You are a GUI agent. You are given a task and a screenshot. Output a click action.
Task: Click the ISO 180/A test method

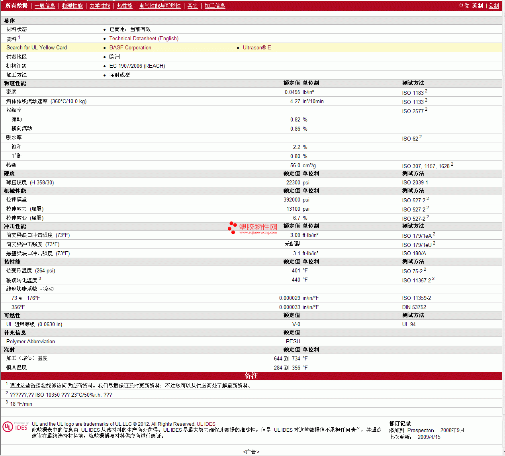414,253
